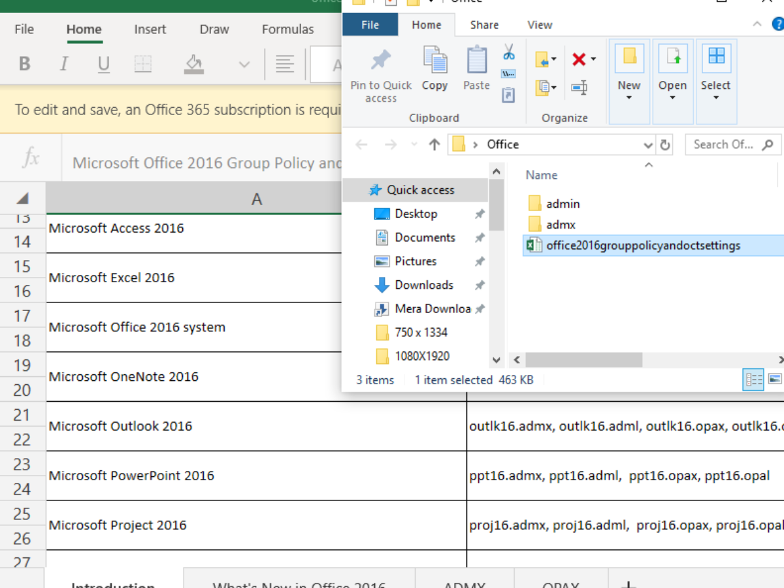Select Excel row 21 header
Screen dimensions: 784x588
(22, 414)
